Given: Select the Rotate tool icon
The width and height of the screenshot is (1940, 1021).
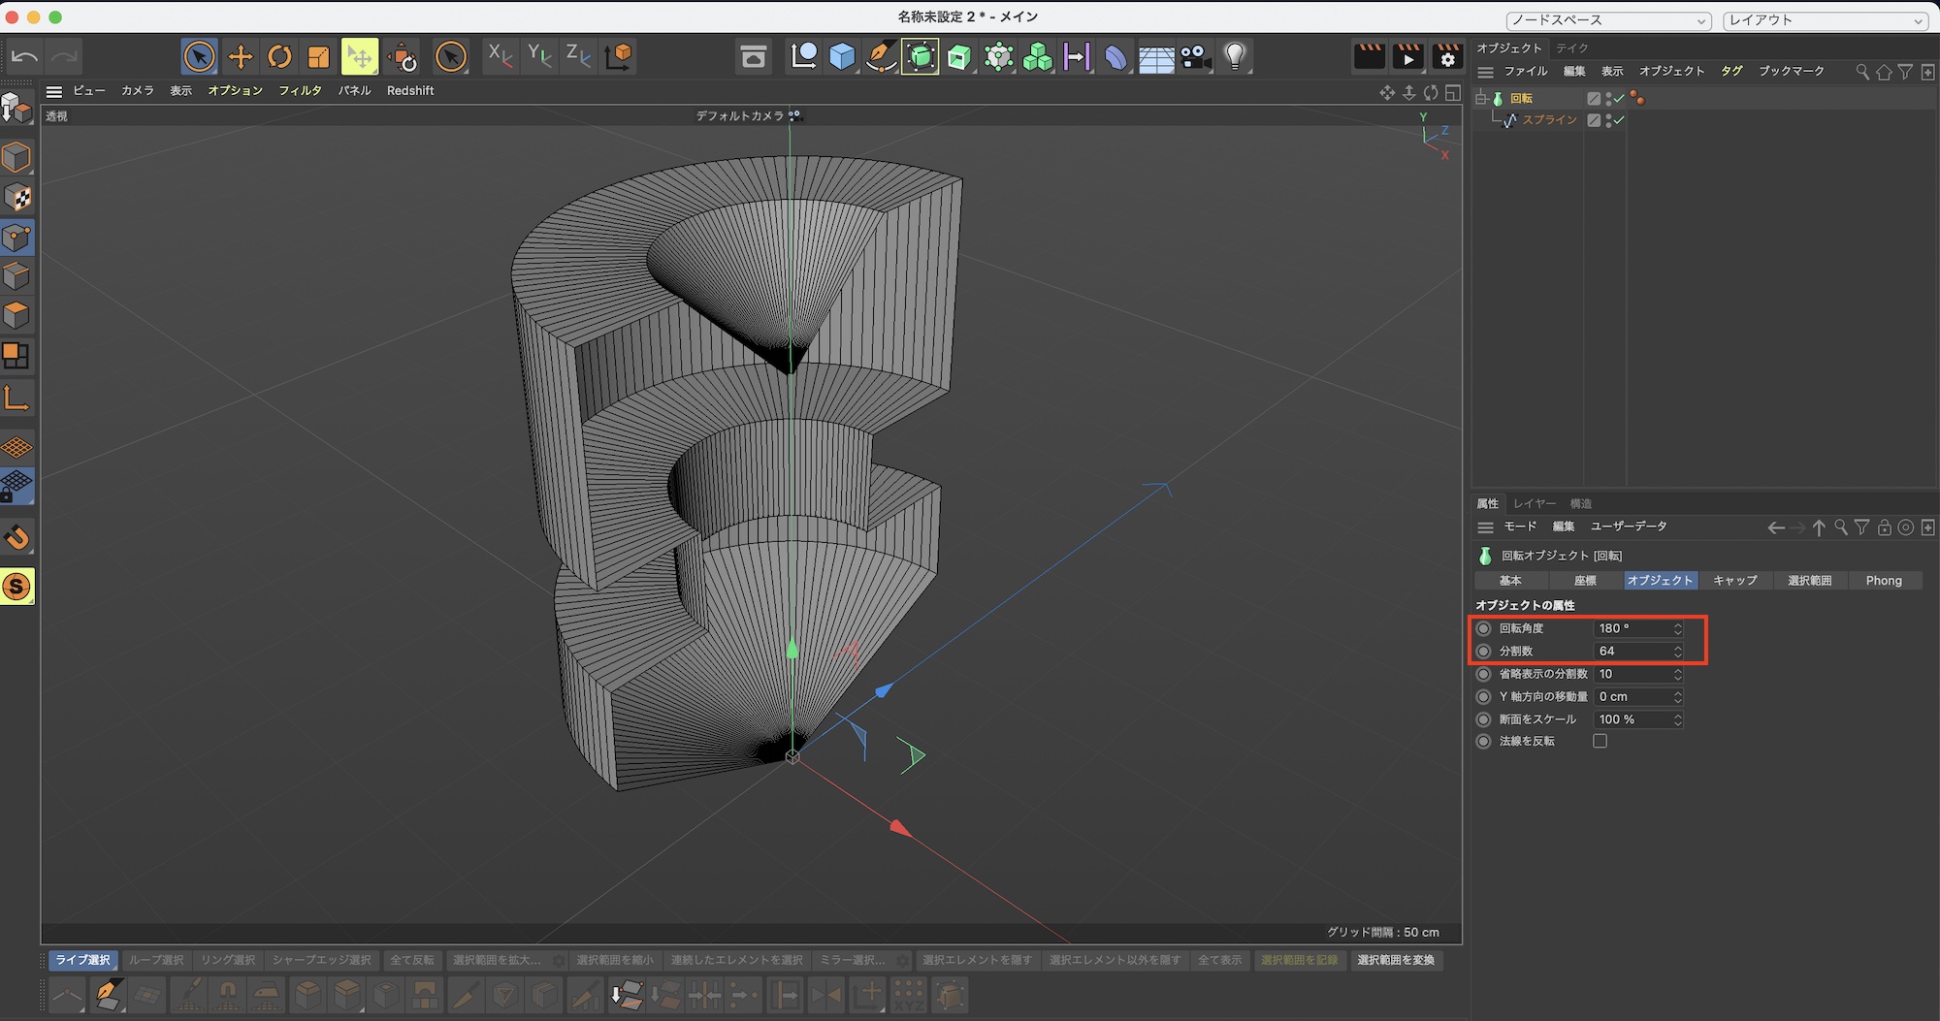Looking at the screenshot, I should click(279, 57).
